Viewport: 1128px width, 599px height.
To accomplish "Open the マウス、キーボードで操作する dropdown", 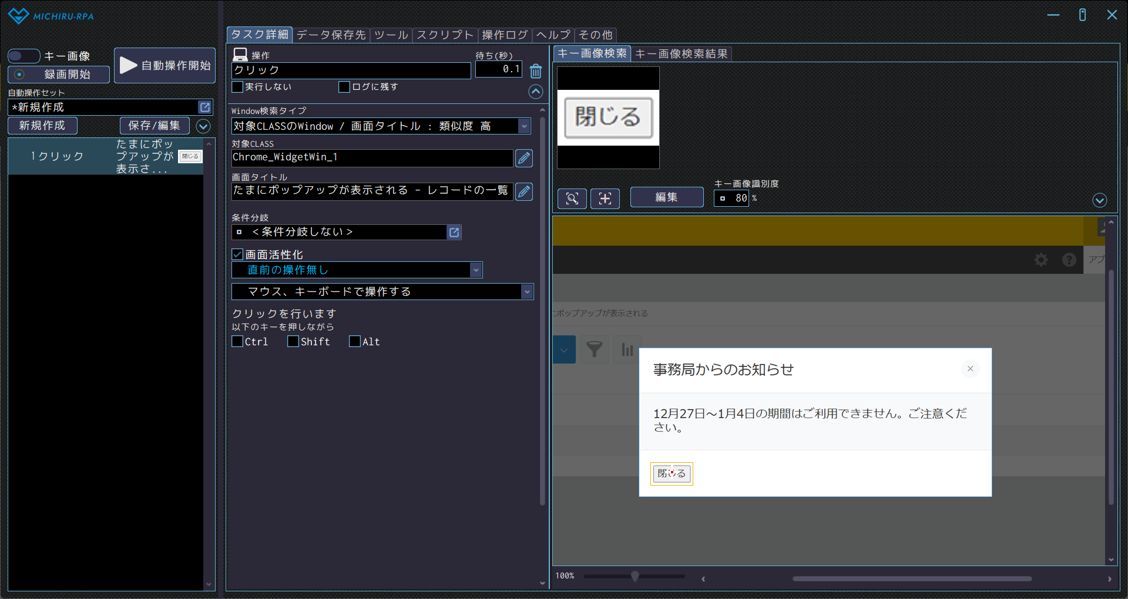I will pos(527,292).
